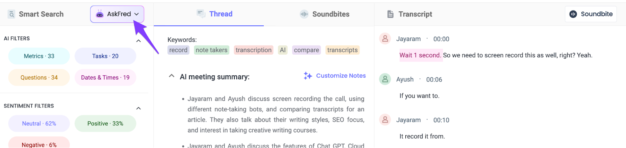This screenshot has height=148, width=626.
Task: Select the orange 'transcripts' keyword tag
Action: 342,50
